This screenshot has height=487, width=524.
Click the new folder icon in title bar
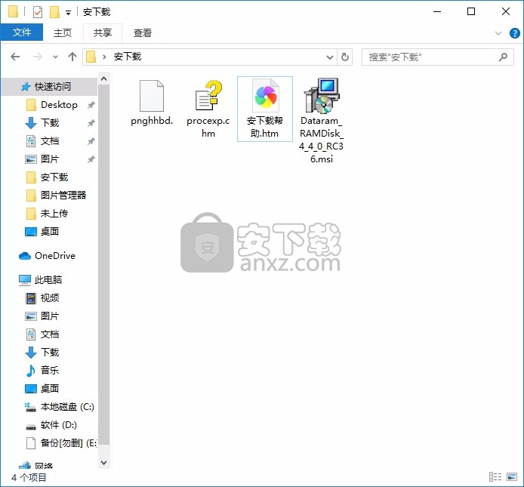[x=54, y=12]
